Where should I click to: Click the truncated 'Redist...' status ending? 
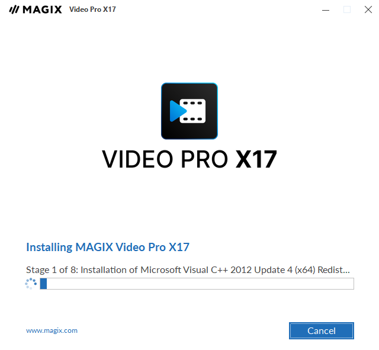(333, 269)
